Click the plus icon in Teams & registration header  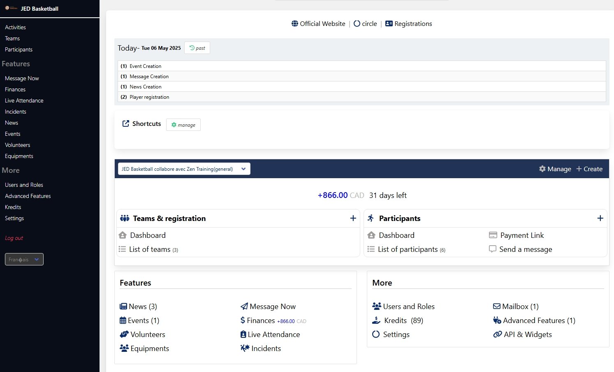point(353,218)
